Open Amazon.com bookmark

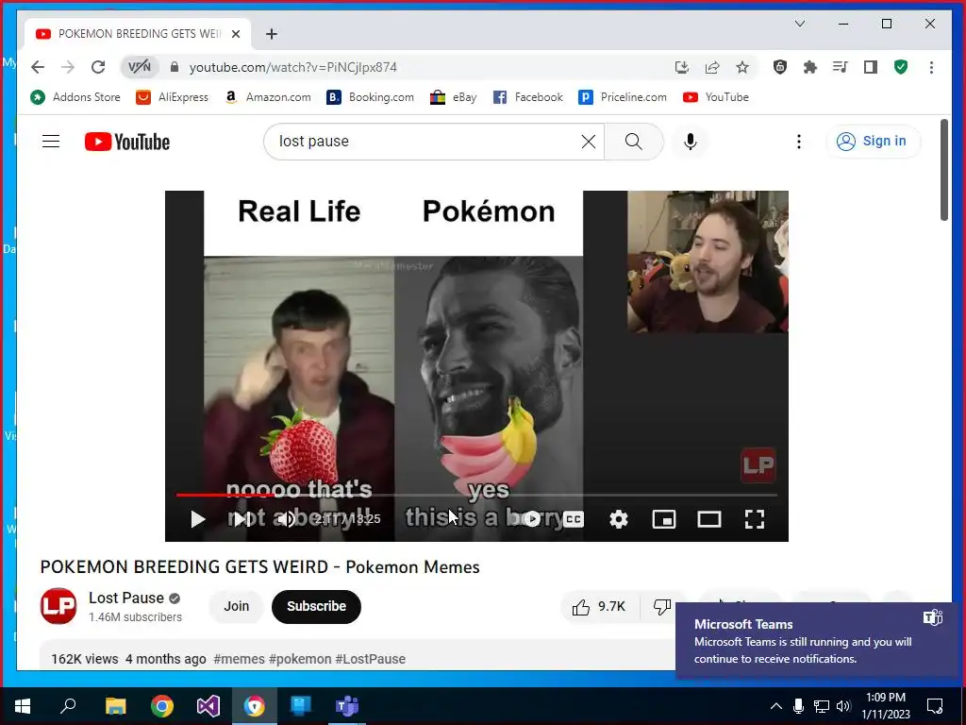point(268,97)
